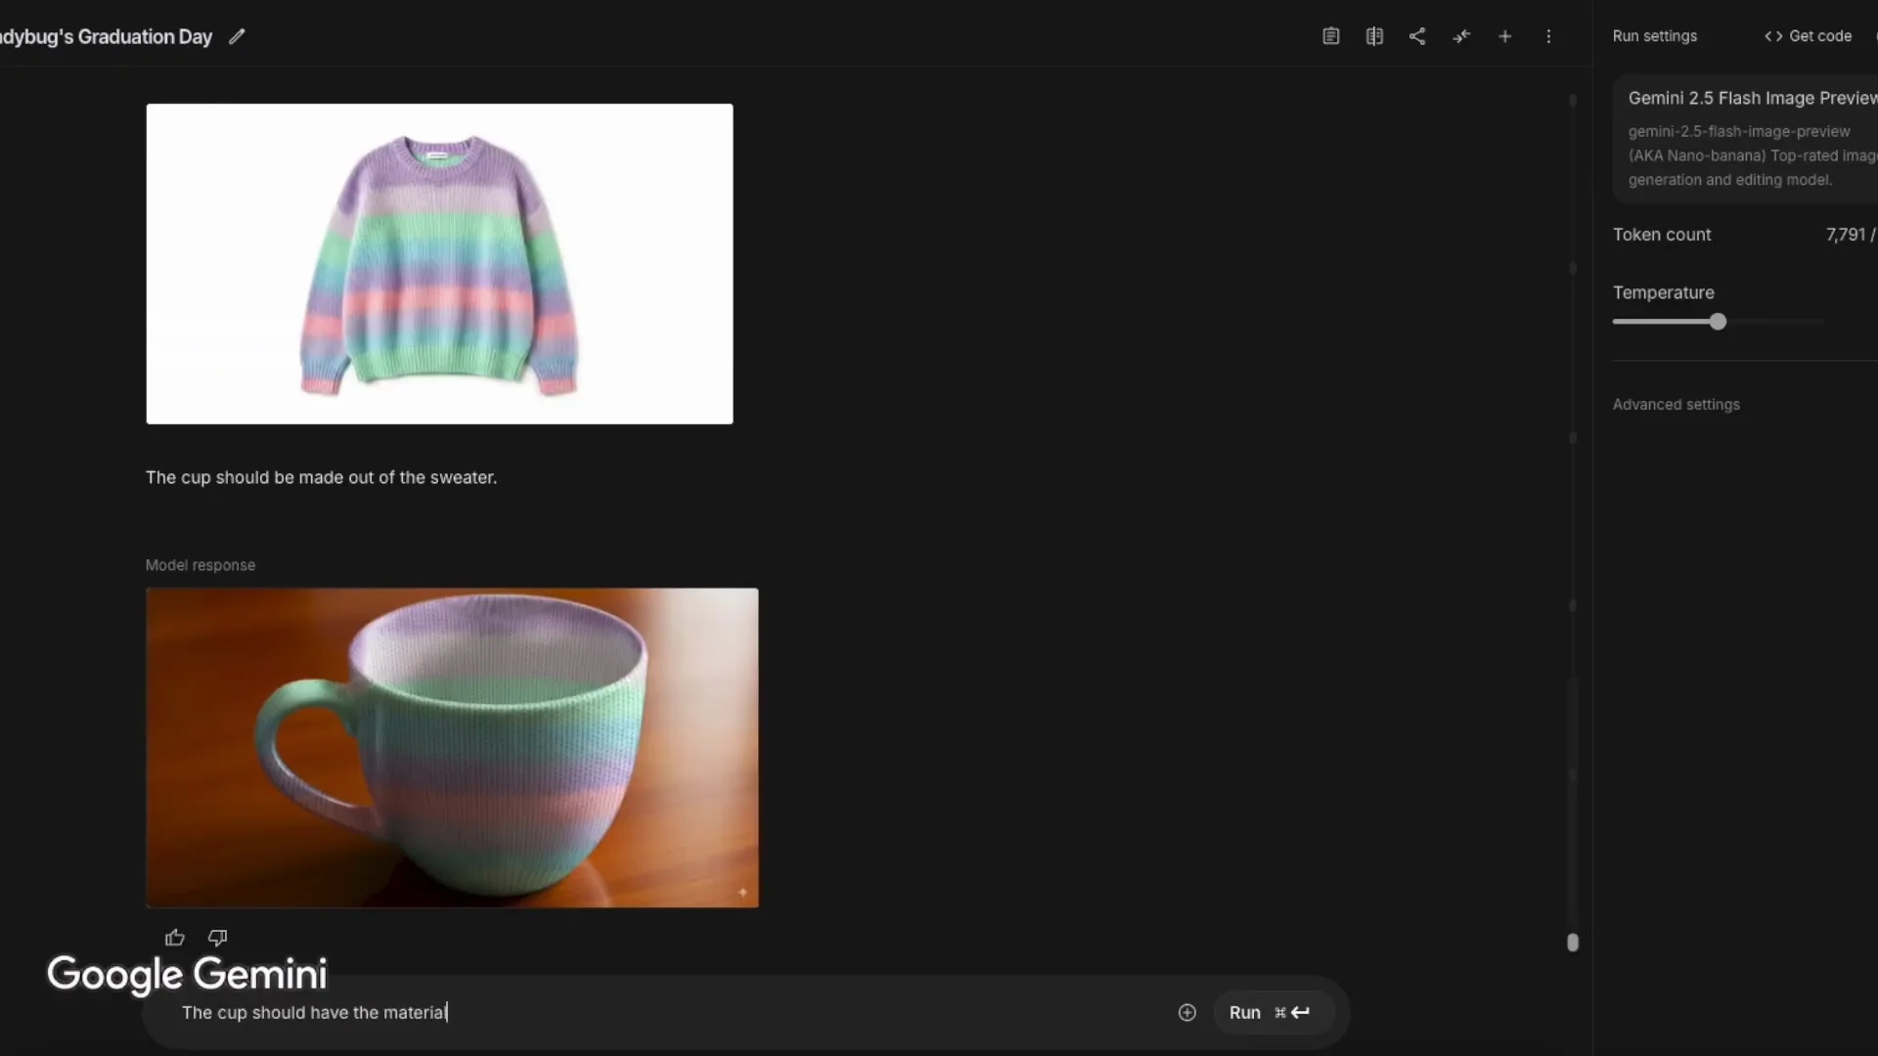Expand Advanced settings

1676,404
